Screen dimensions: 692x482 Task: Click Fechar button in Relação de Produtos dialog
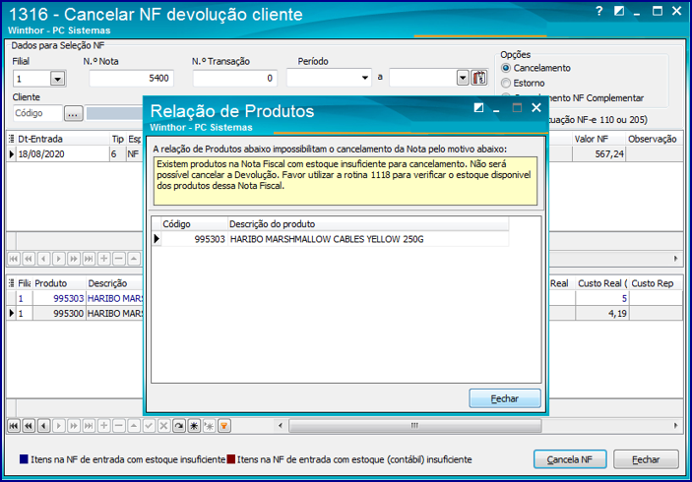pos(505,398)
